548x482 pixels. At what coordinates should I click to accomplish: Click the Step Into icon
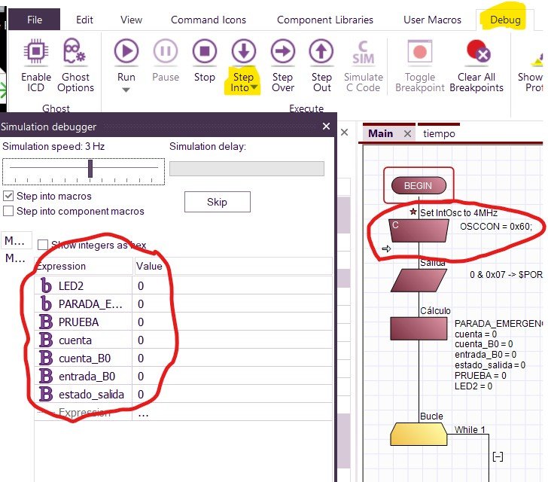pos(244,51)
